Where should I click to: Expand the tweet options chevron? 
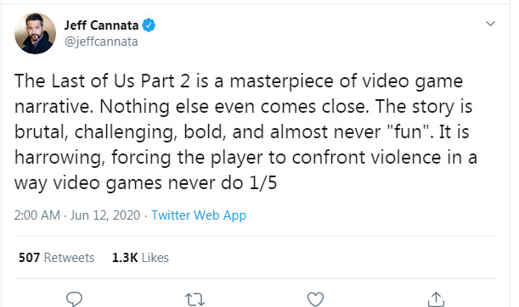click(490, 24)
